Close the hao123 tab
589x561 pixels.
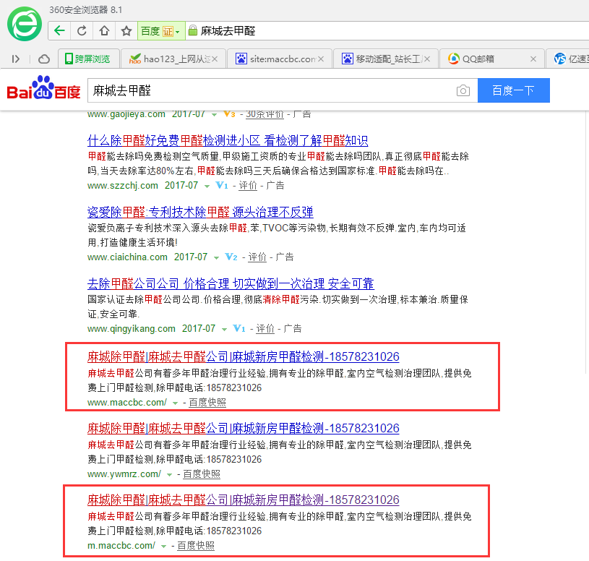(215, 59)
